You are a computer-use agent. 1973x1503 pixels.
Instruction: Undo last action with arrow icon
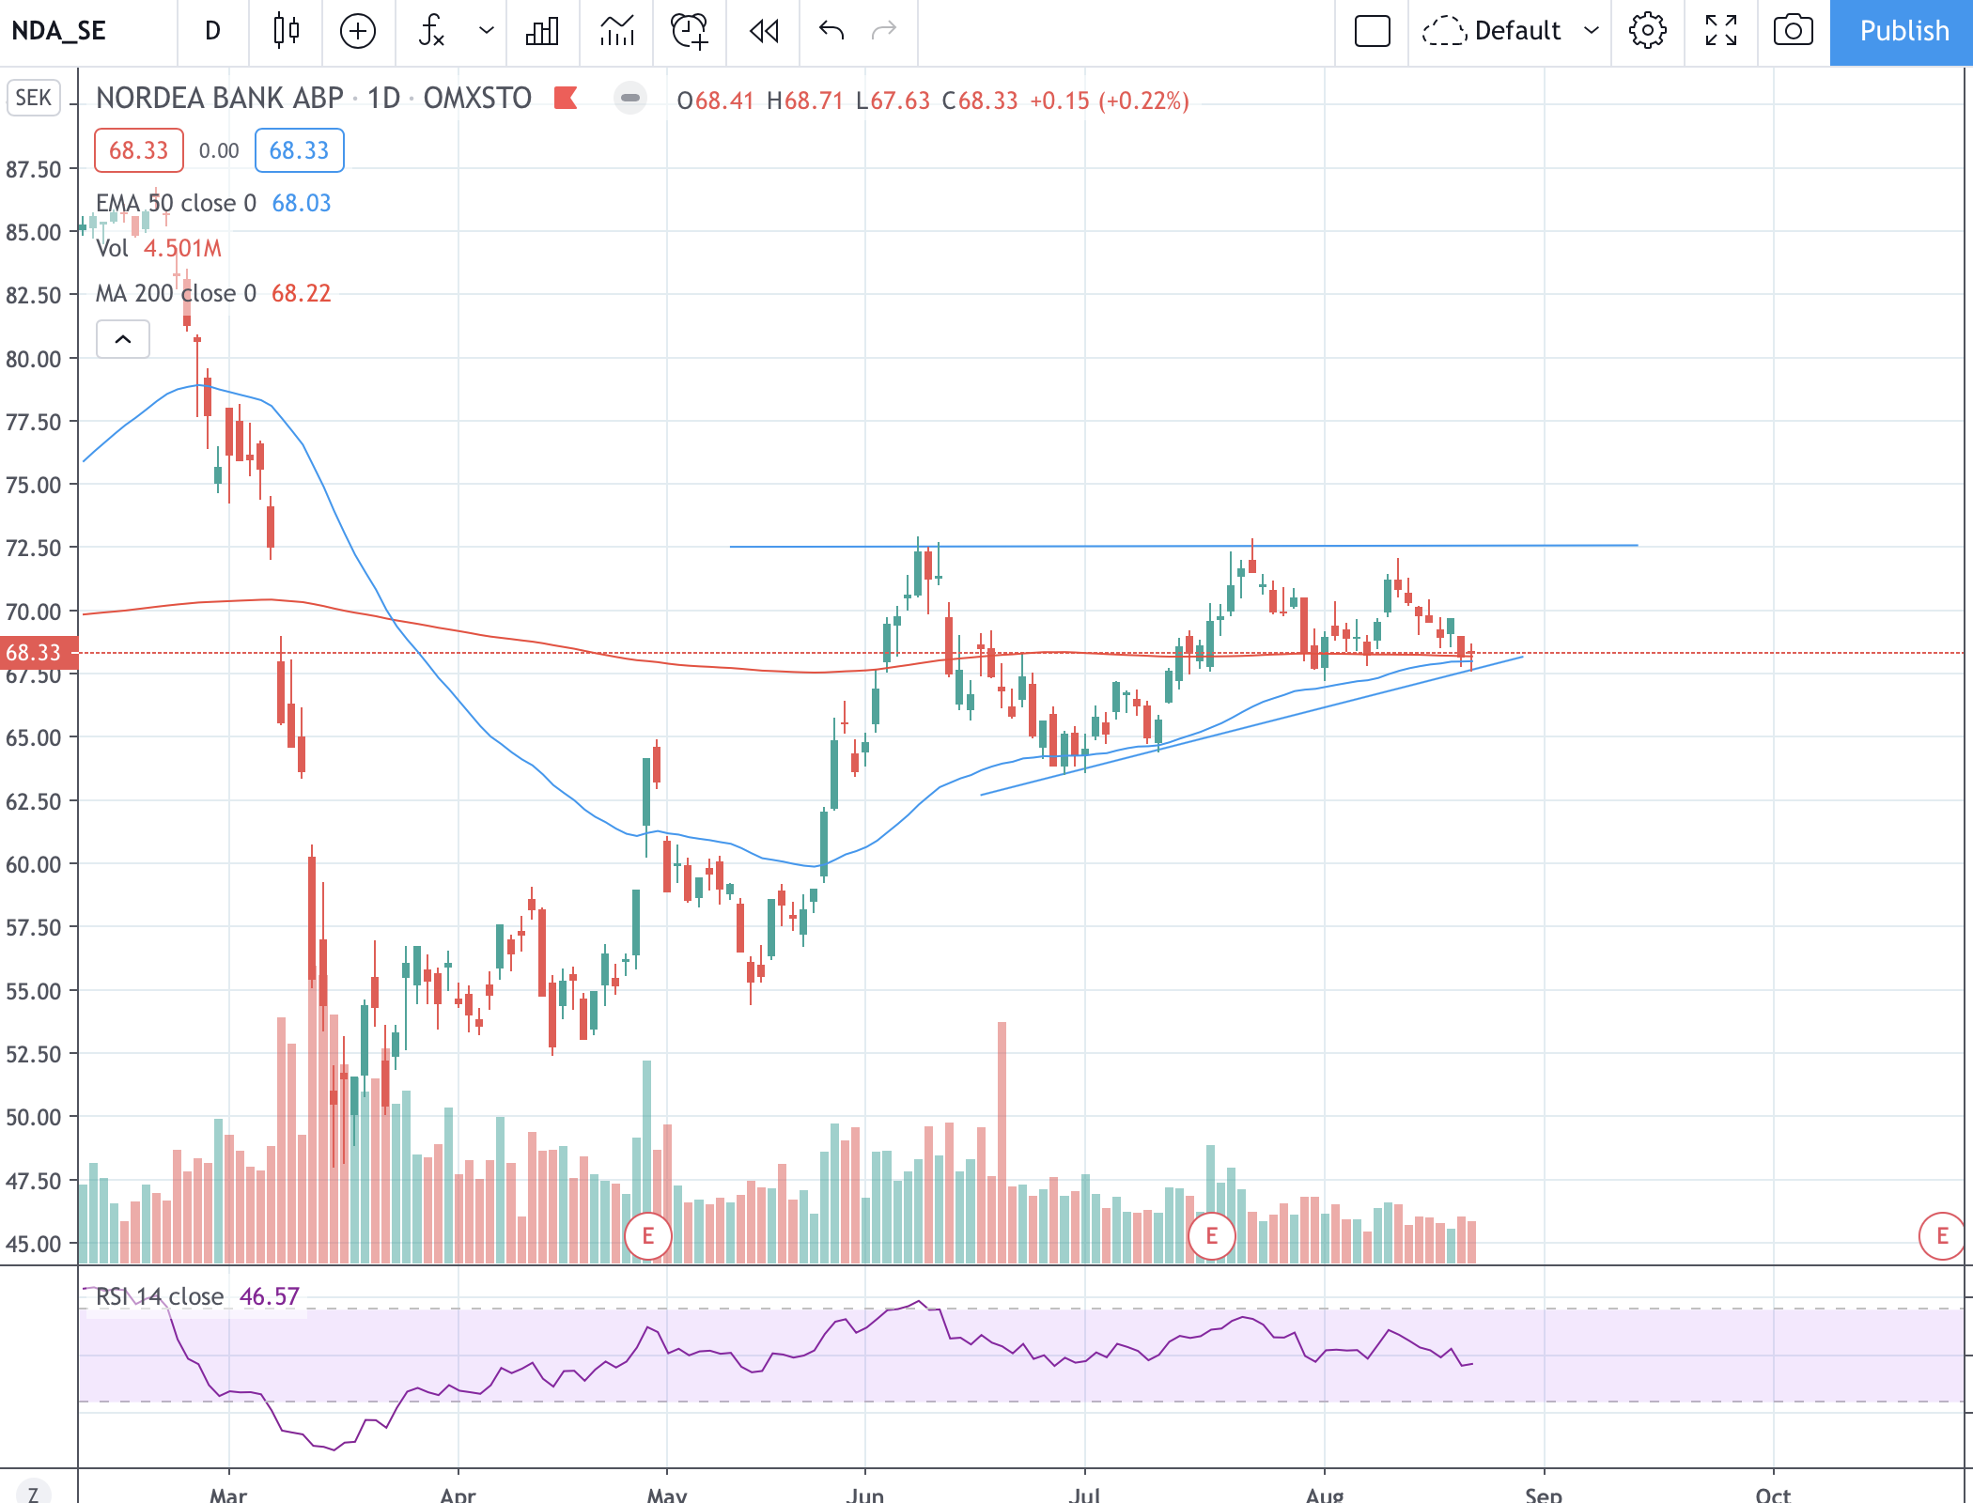click(x=831, y=31)
